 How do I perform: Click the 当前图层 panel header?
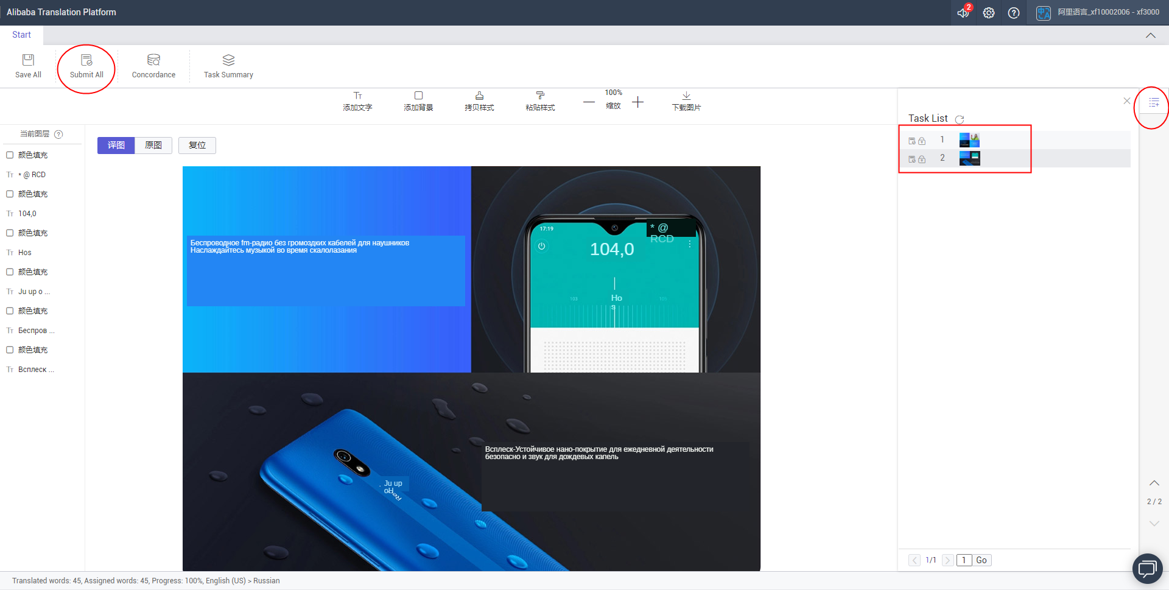pyautogui.click(x=35, y=134)
